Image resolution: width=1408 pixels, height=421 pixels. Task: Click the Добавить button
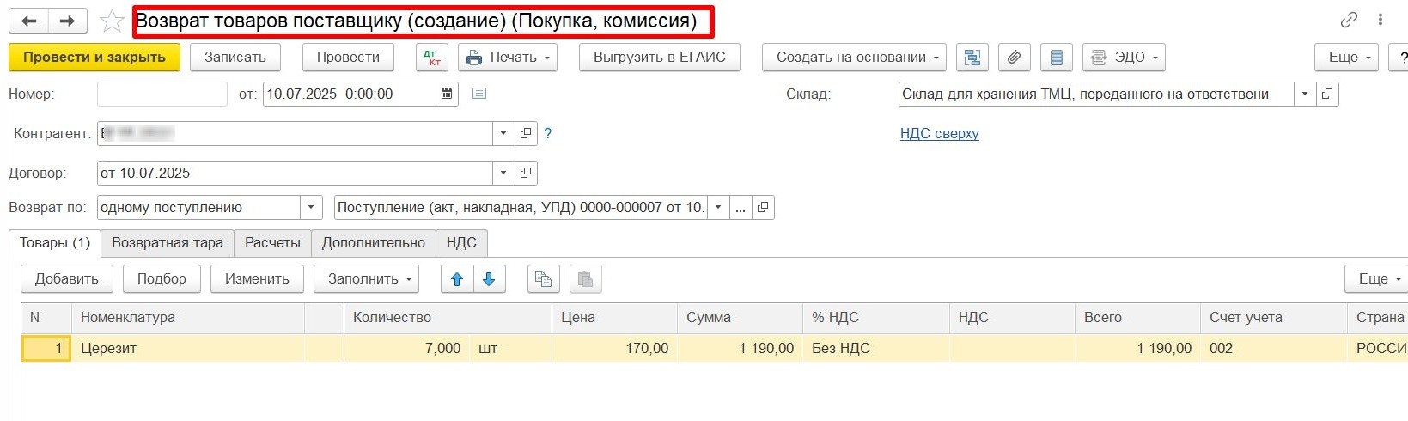click(x=67, y=279)
